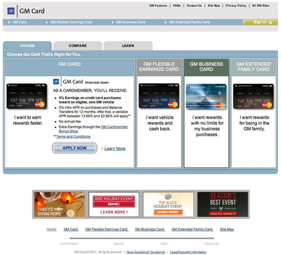The height and width of the screenshot is (255, 281).
Task: Click the arrow icon before 'GM Card' in the nav bar
Action: [9, 22]
